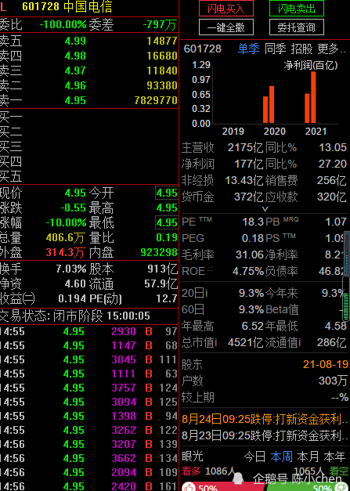The image size is (350, 491).
Task: Click the stock title 601728 中国电信
Action: point(67,7)
